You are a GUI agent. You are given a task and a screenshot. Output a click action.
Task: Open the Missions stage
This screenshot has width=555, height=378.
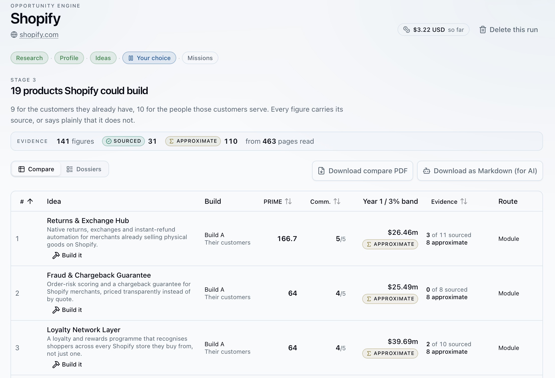point(200,58)
